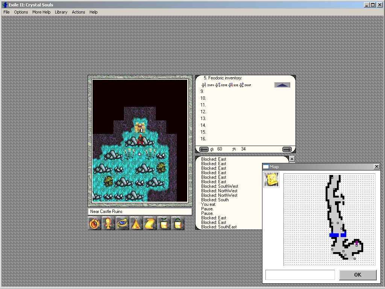Minimize the Exile II window

pyautogui.click(x=367, y=5)
